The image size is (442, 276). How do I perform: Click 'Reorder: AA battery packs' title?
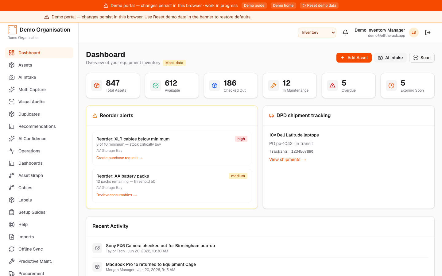(x=122, y=176)
